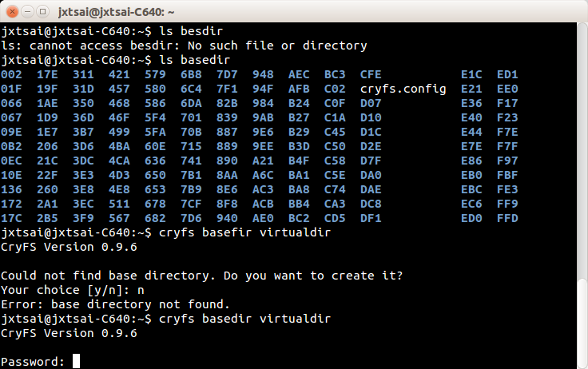The height and width of the screenshot is (369, 588).
Task: Click directory entry 17C in the listing
Action: tap(12, 217)
